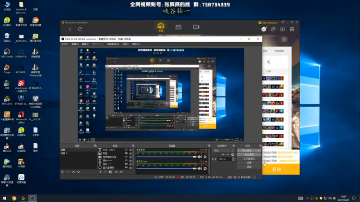Toggle lock on 显示器捕获 source
Screen dimensions: 360x202
click(130, 167)
